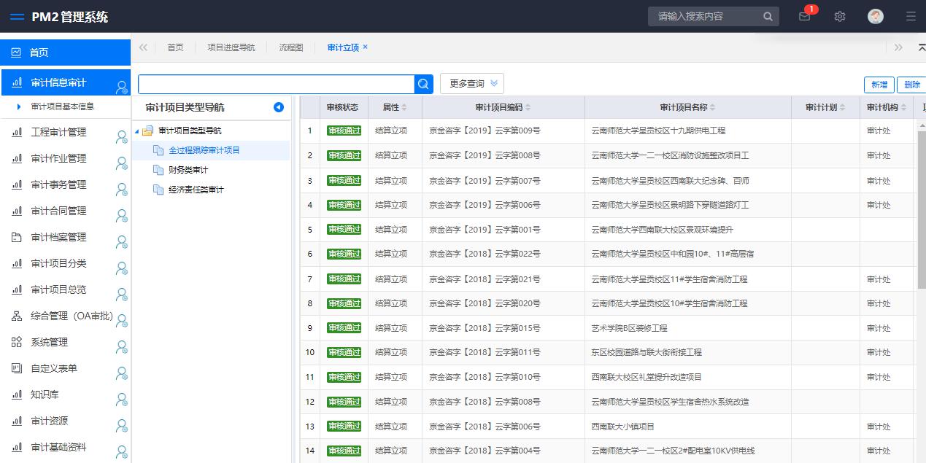The height and width of the screenshot is (463, 926).
Task: Switch to the 流程图 tab
Action: click(290, 47)
